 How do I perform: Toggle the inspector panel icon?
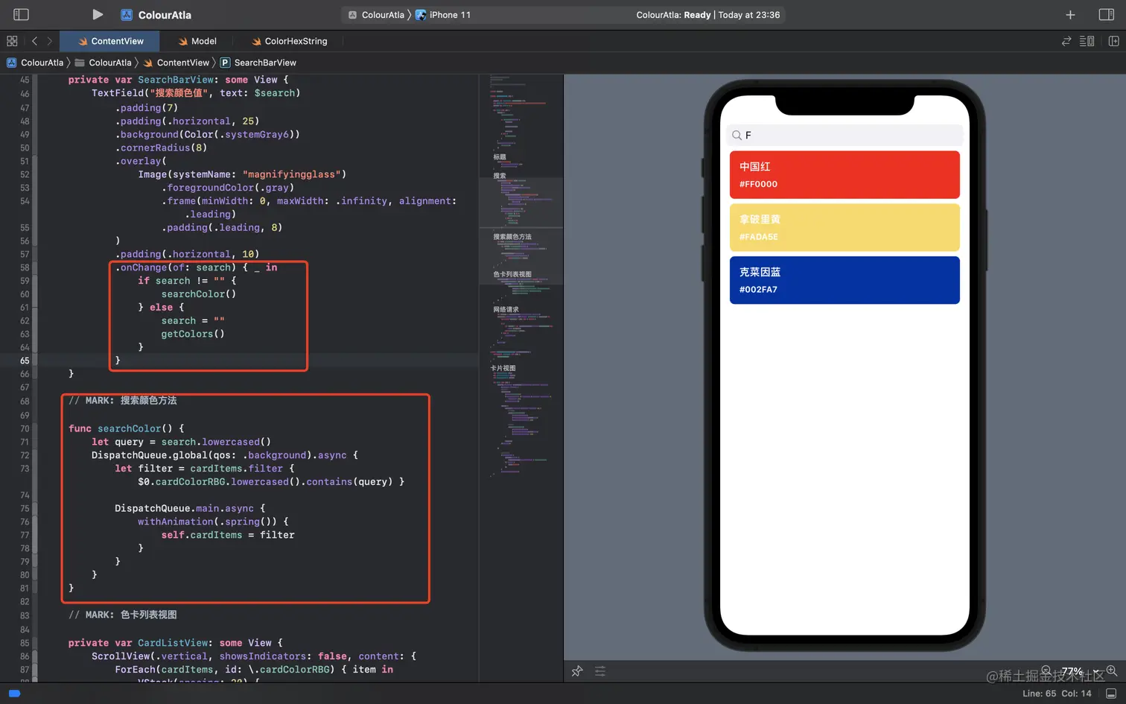click(1107, 15)
